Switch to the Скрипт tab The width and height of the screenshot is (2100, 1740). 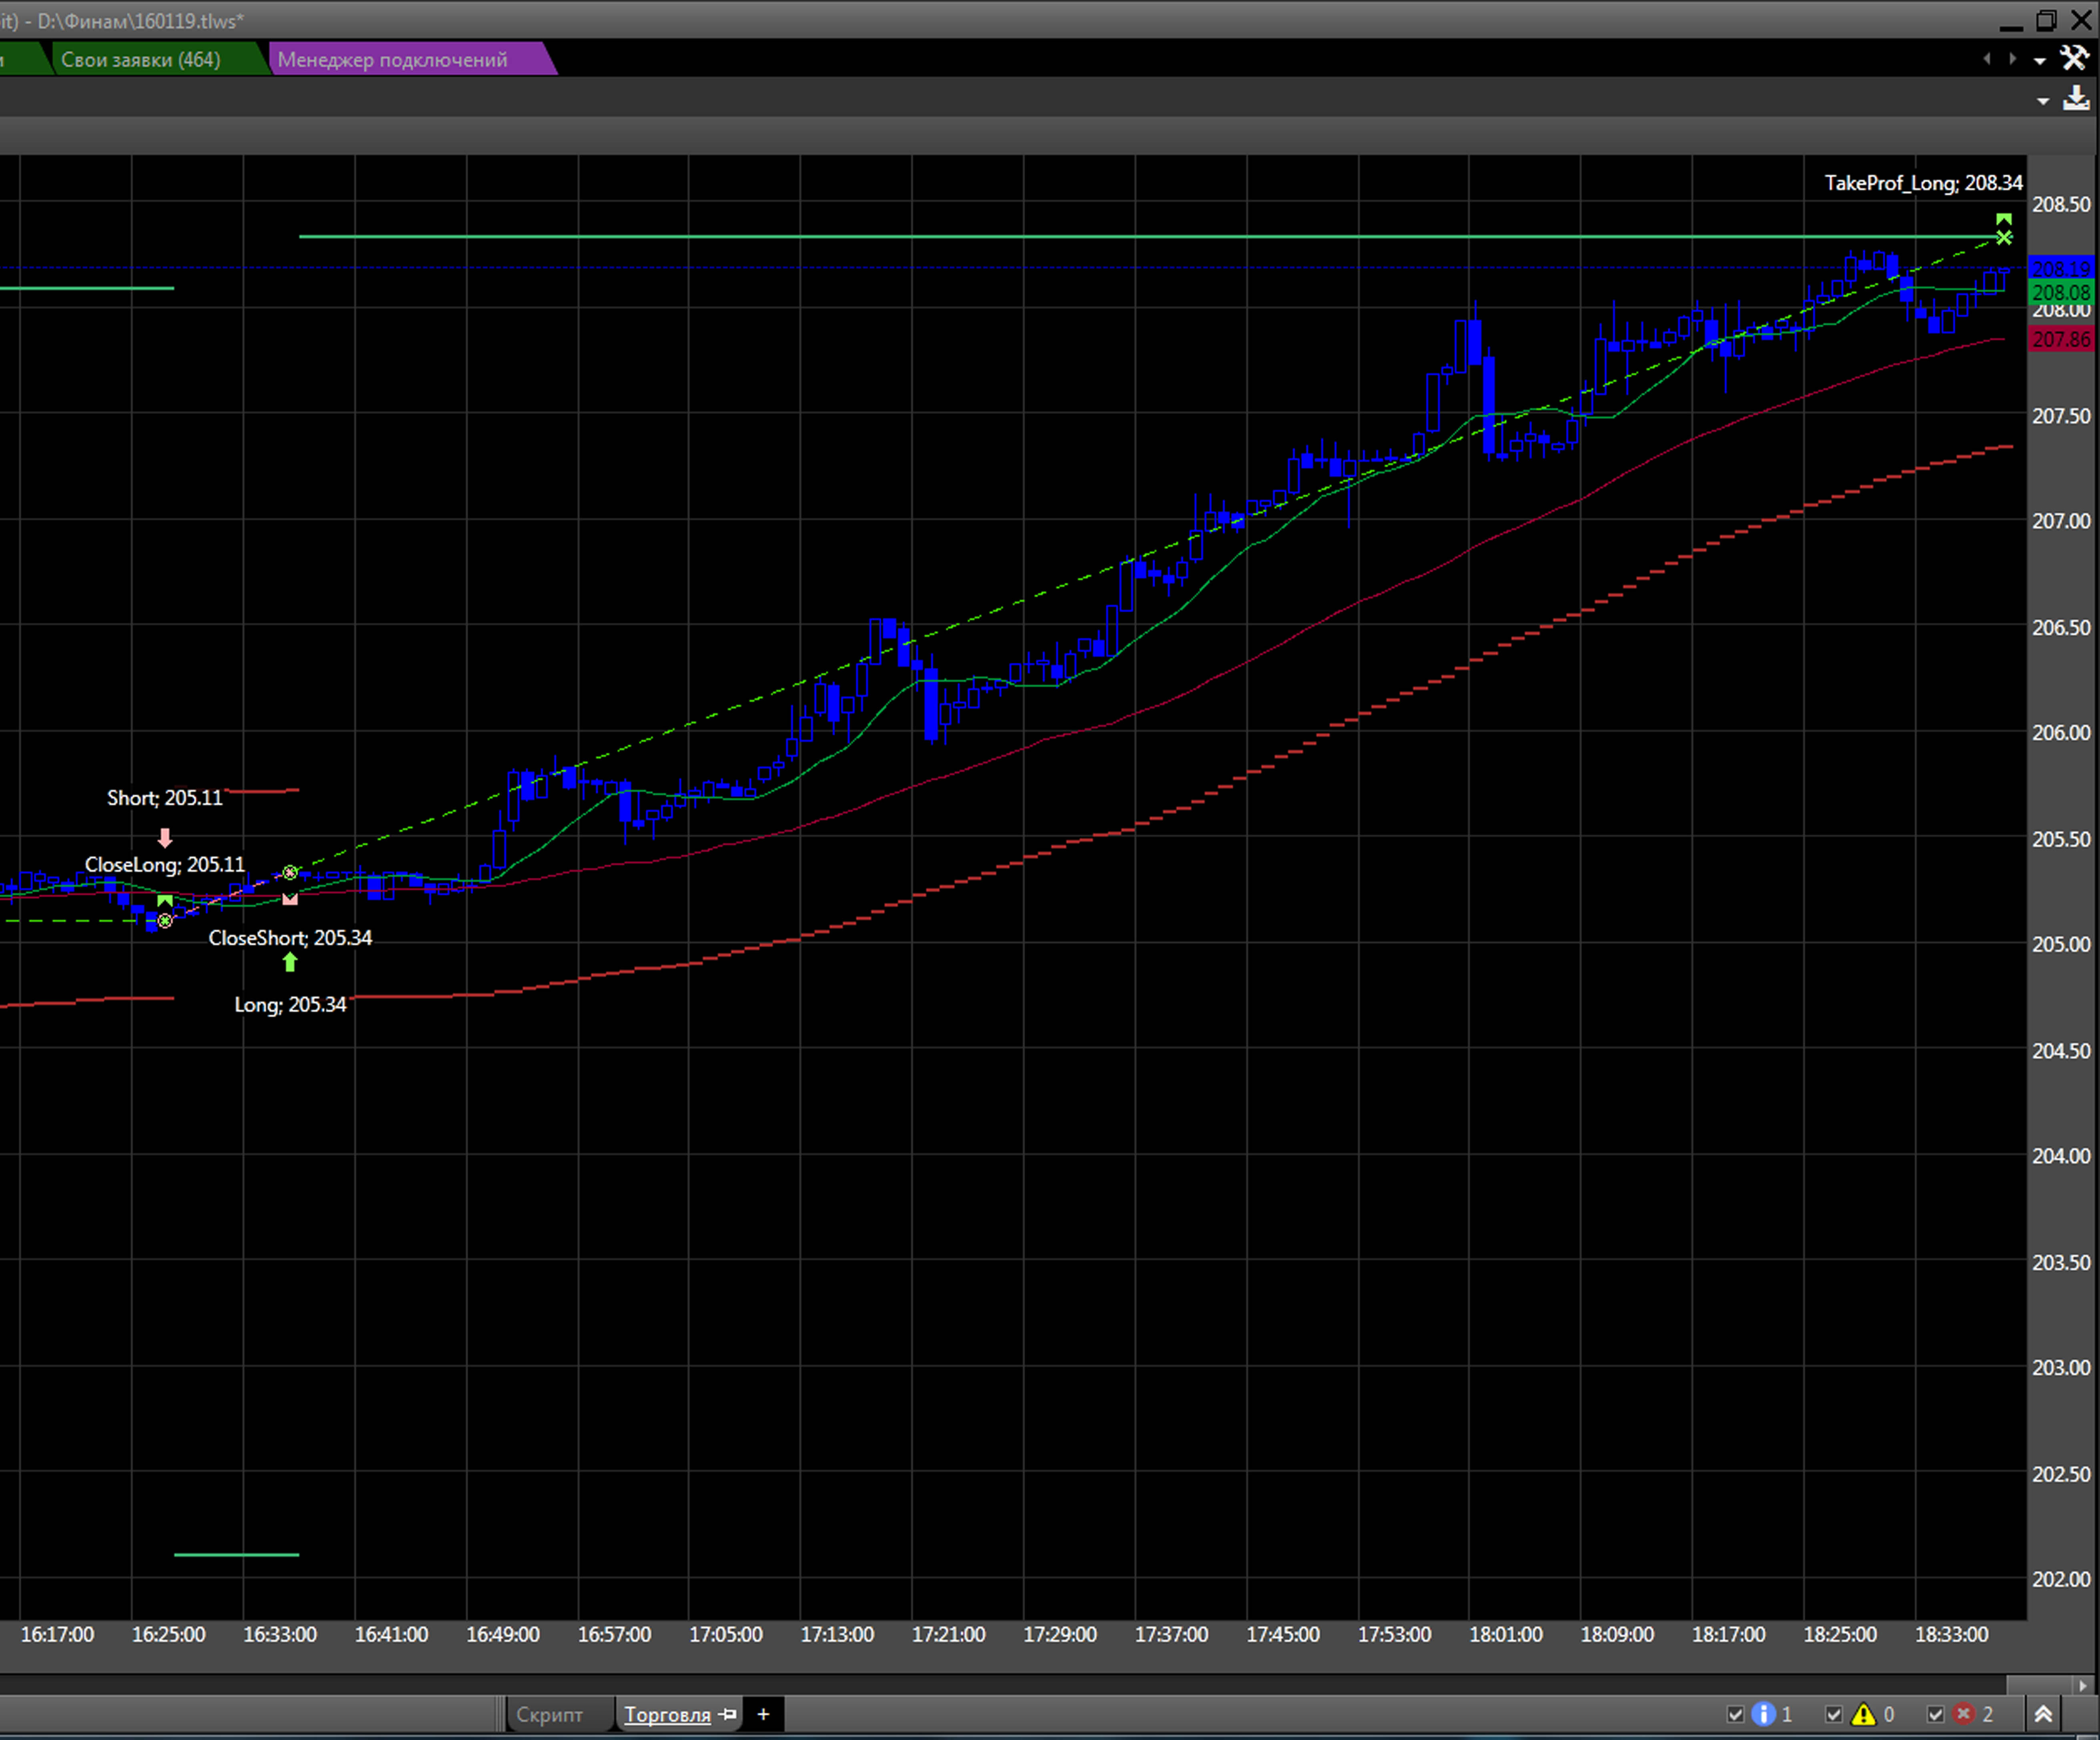coord(549,1714)
